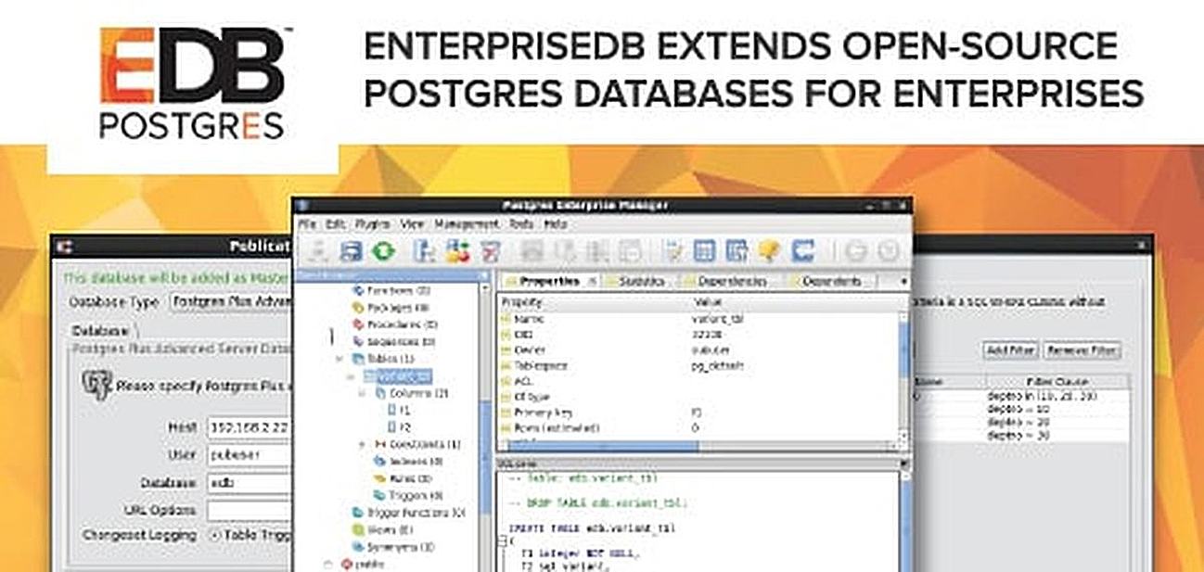Click the green Refresh toolbar icon

383,250
